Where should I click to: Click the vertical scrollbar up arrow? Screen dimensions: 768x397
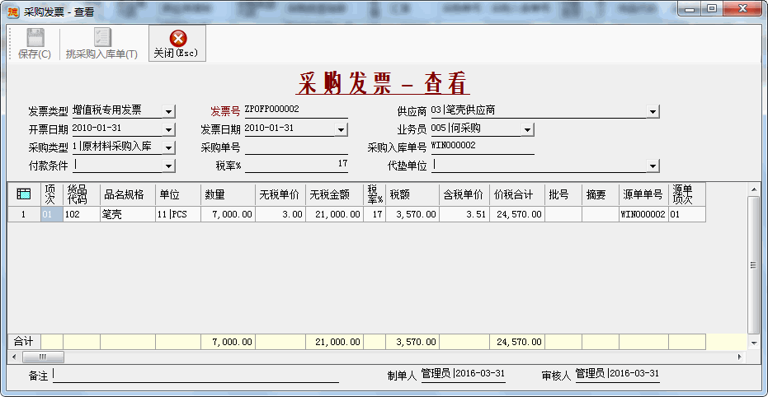tap(754, 188)
